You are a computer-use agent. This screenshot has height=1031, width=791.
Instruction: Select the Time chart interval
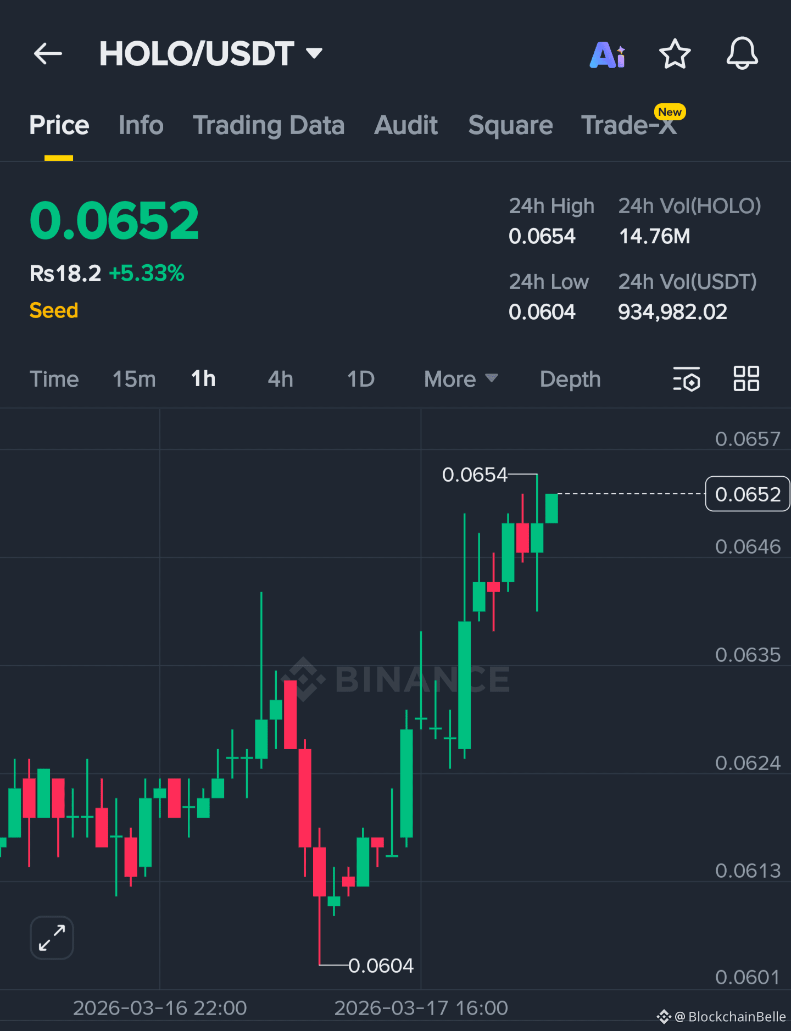(54, 379)
